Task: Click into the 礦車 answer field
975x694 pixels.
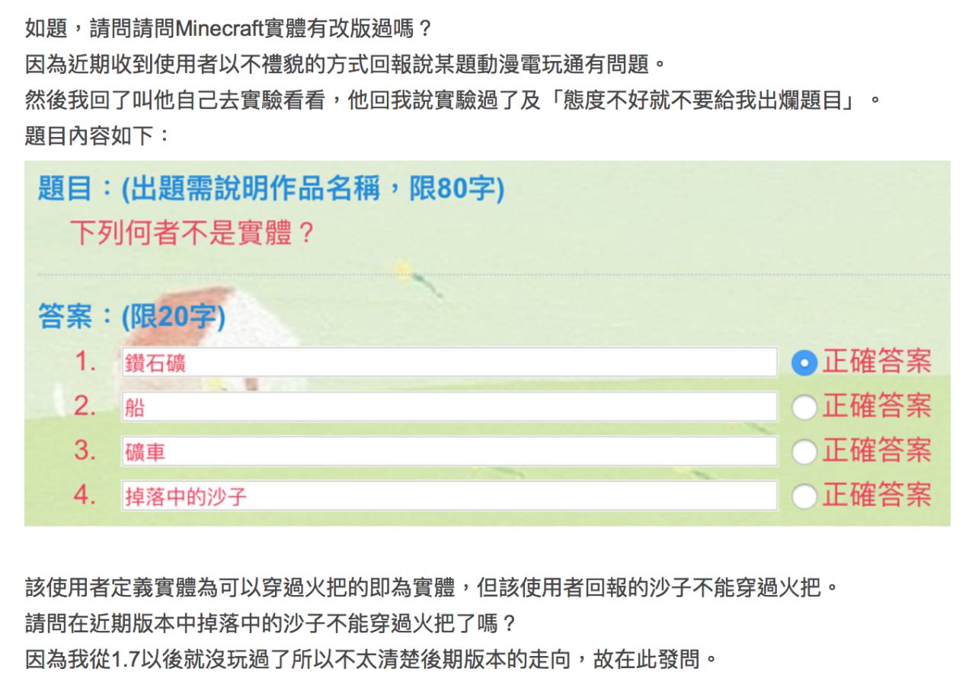Action: click(449, 453)
